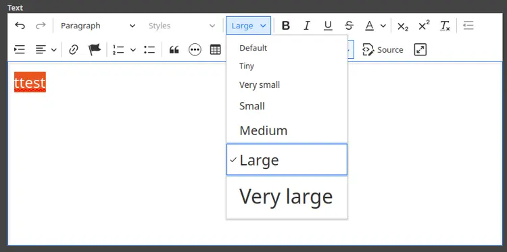The height and width of the screenshot is (252, 507).
Task: Select Default font size
Action: coord(287,48)
